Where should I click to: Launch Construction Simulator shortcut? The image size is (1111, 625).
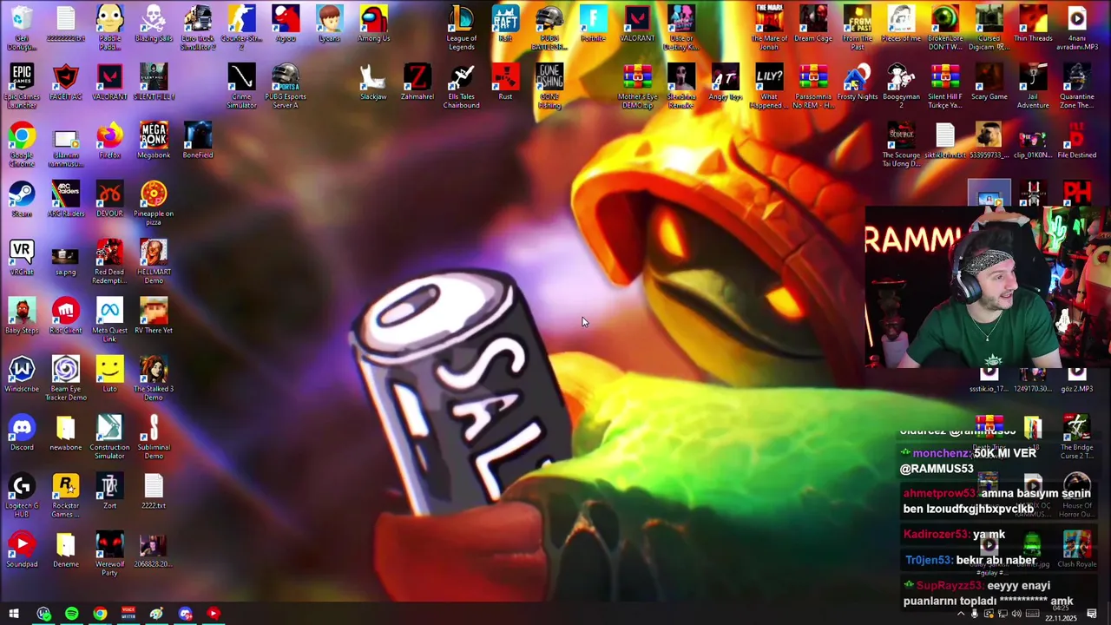(109, 436)
